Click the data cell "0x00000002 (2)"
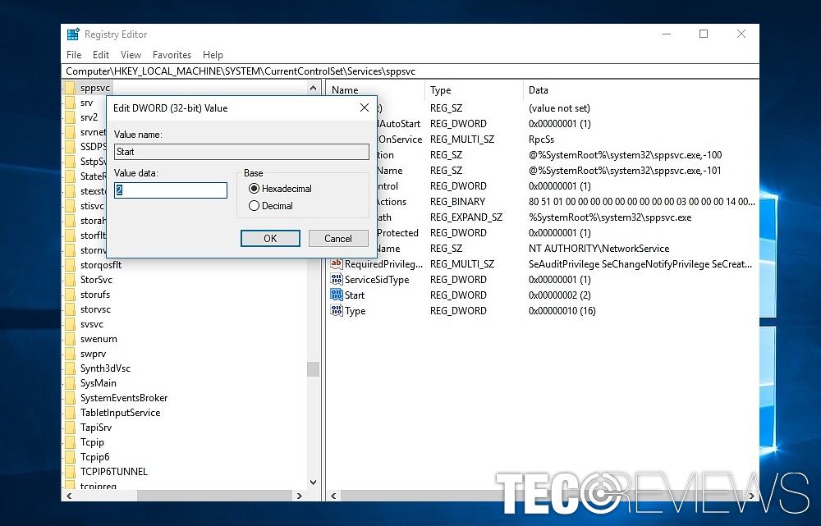 [x=560, y=295]
